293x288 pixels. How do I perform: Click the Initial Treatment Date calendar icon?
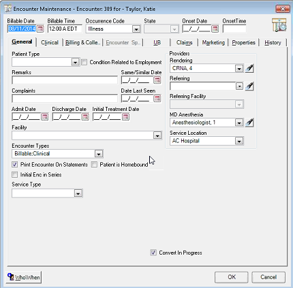click(x=125, y=117)
